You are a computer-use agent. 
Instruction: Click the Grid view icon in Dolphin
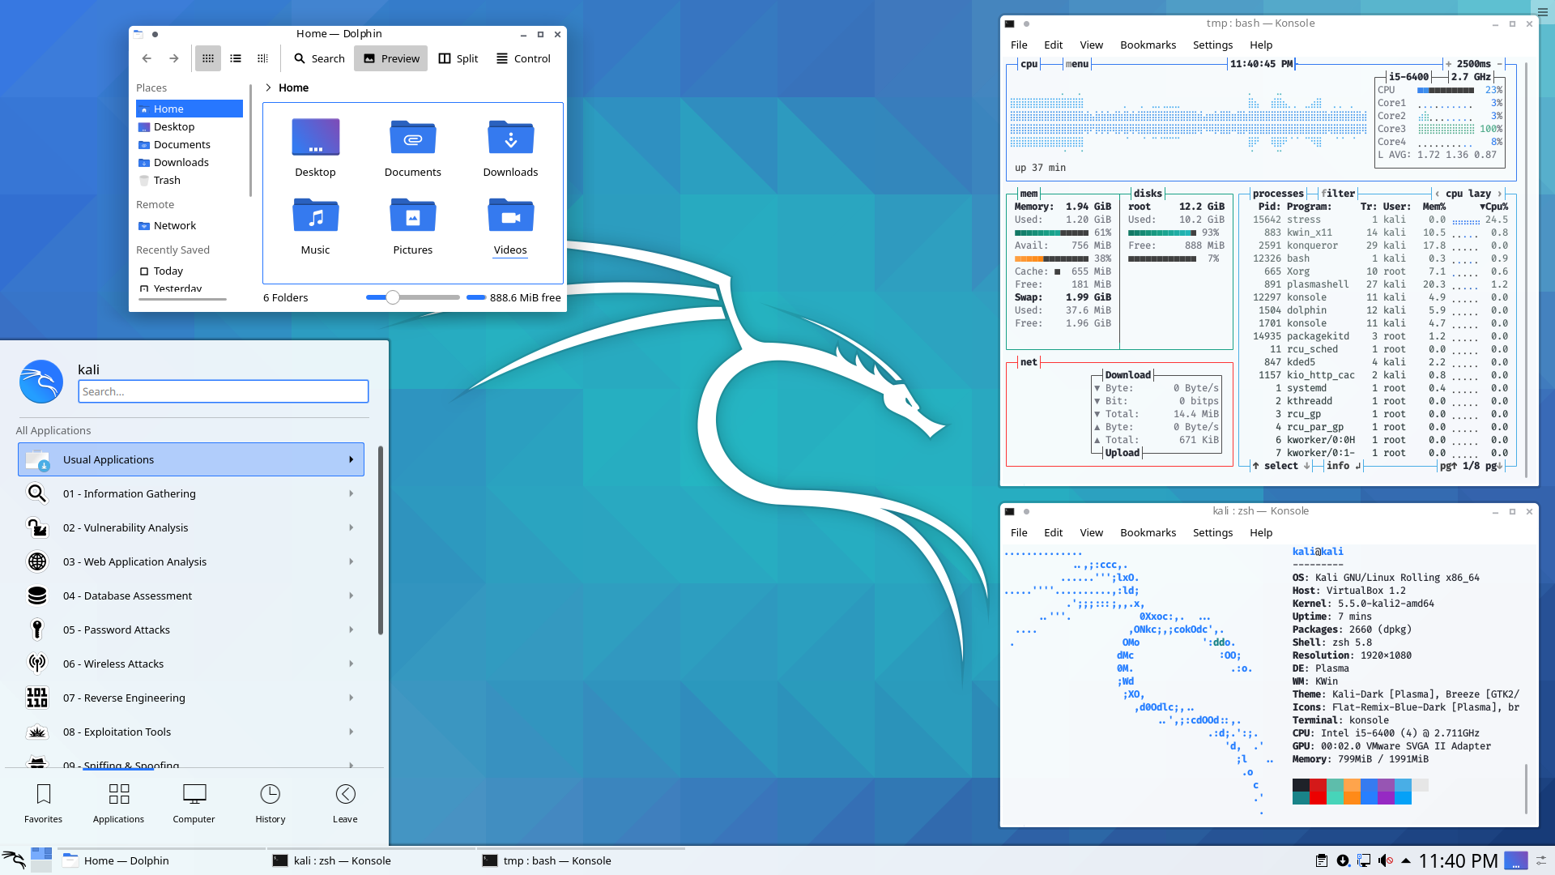(208, 59)
